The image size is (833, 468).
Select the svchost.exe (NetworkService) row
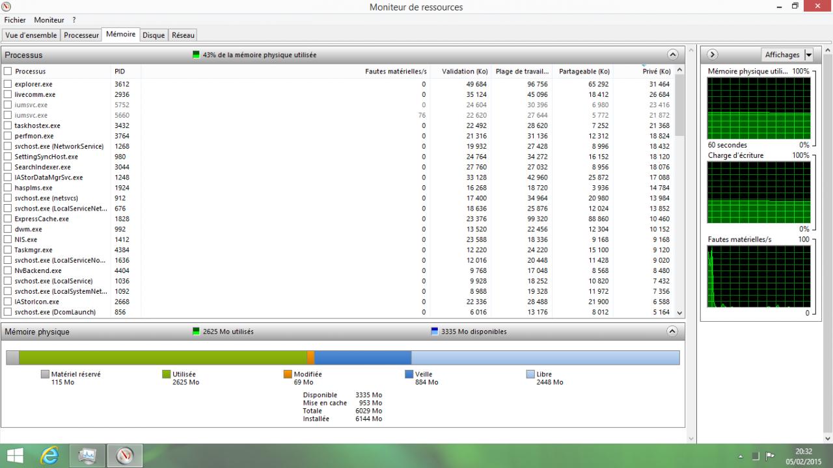pos(338,146)
